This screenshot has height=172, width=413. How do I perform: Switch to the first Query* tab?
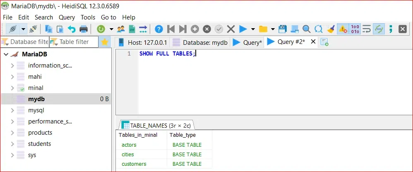pyautogui.click(x=247, y=42)
